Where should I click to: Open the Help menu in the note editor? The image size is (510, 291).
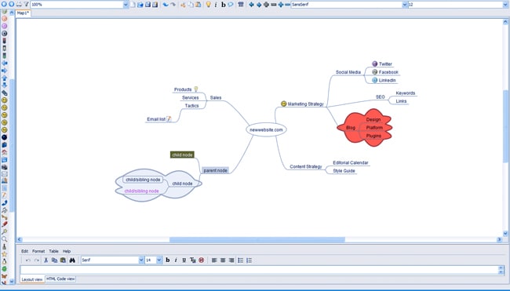click(x=67, y=251)
